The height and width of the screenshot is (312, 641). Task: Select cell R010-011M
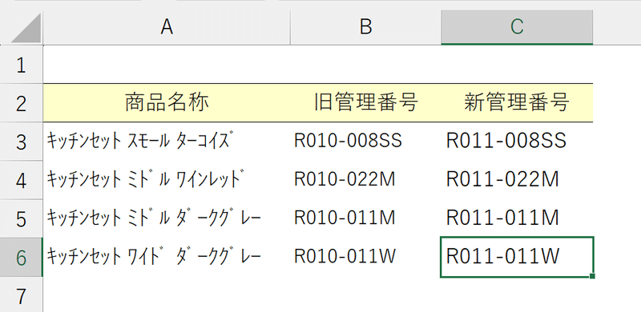[366, 218]
